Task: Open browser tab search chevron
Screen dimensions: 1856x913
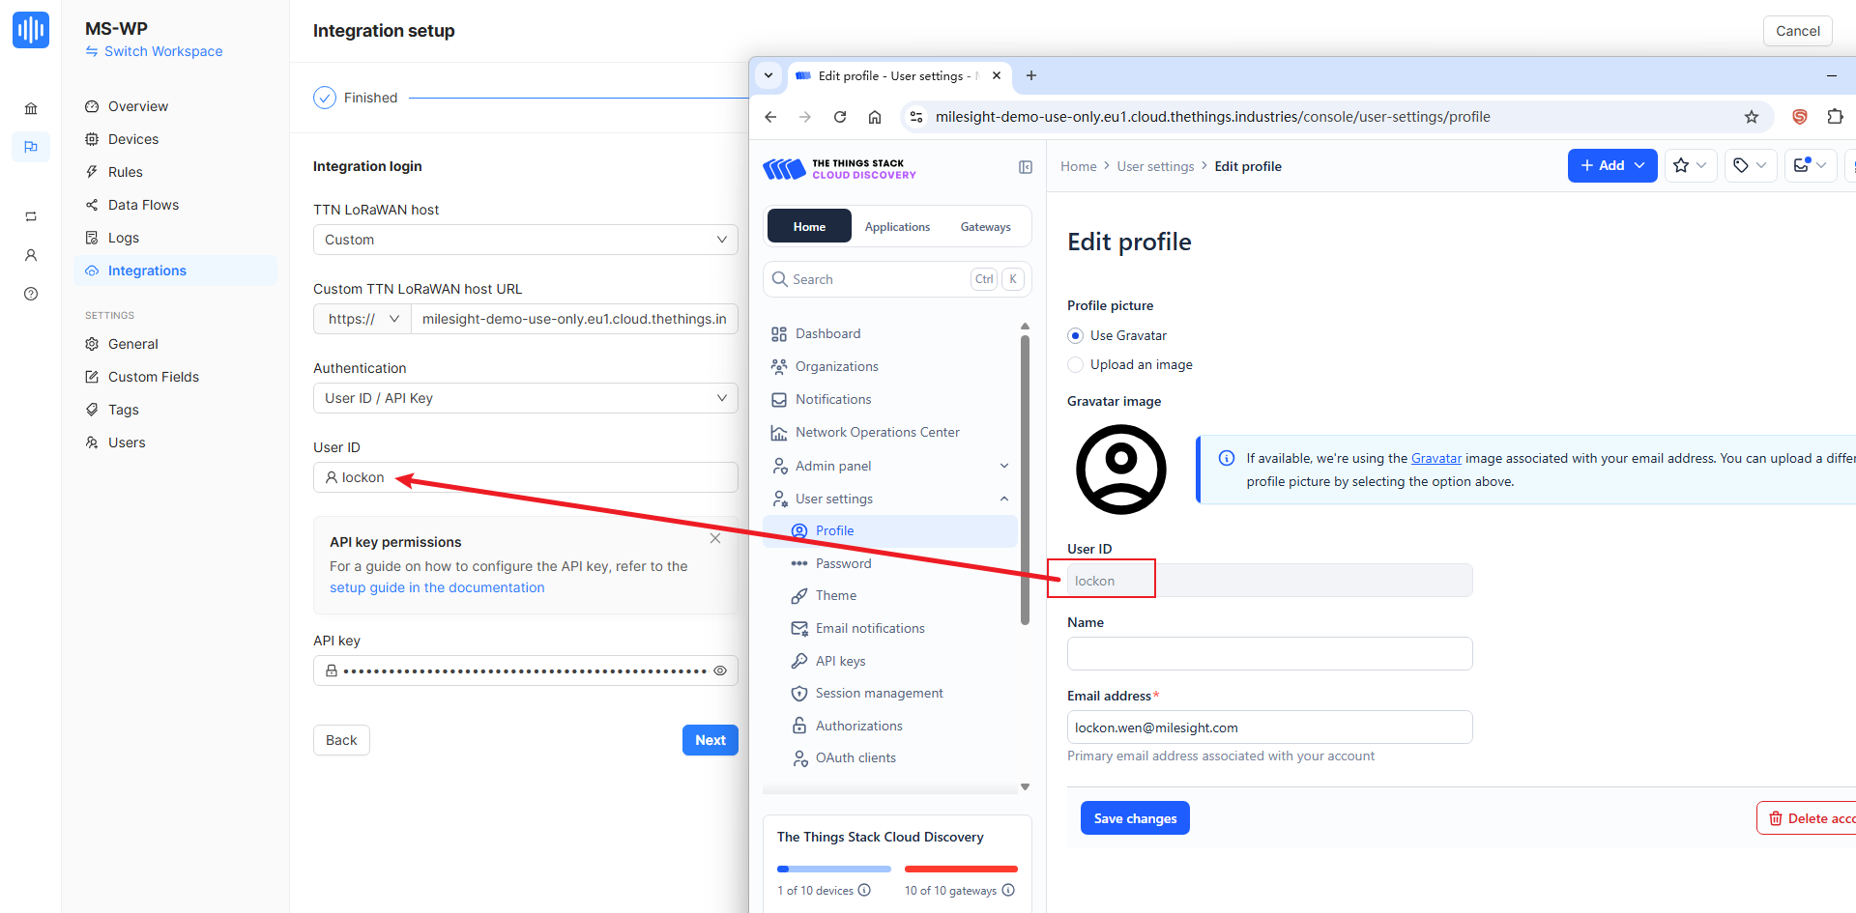Action: click(x=768, y=75)
